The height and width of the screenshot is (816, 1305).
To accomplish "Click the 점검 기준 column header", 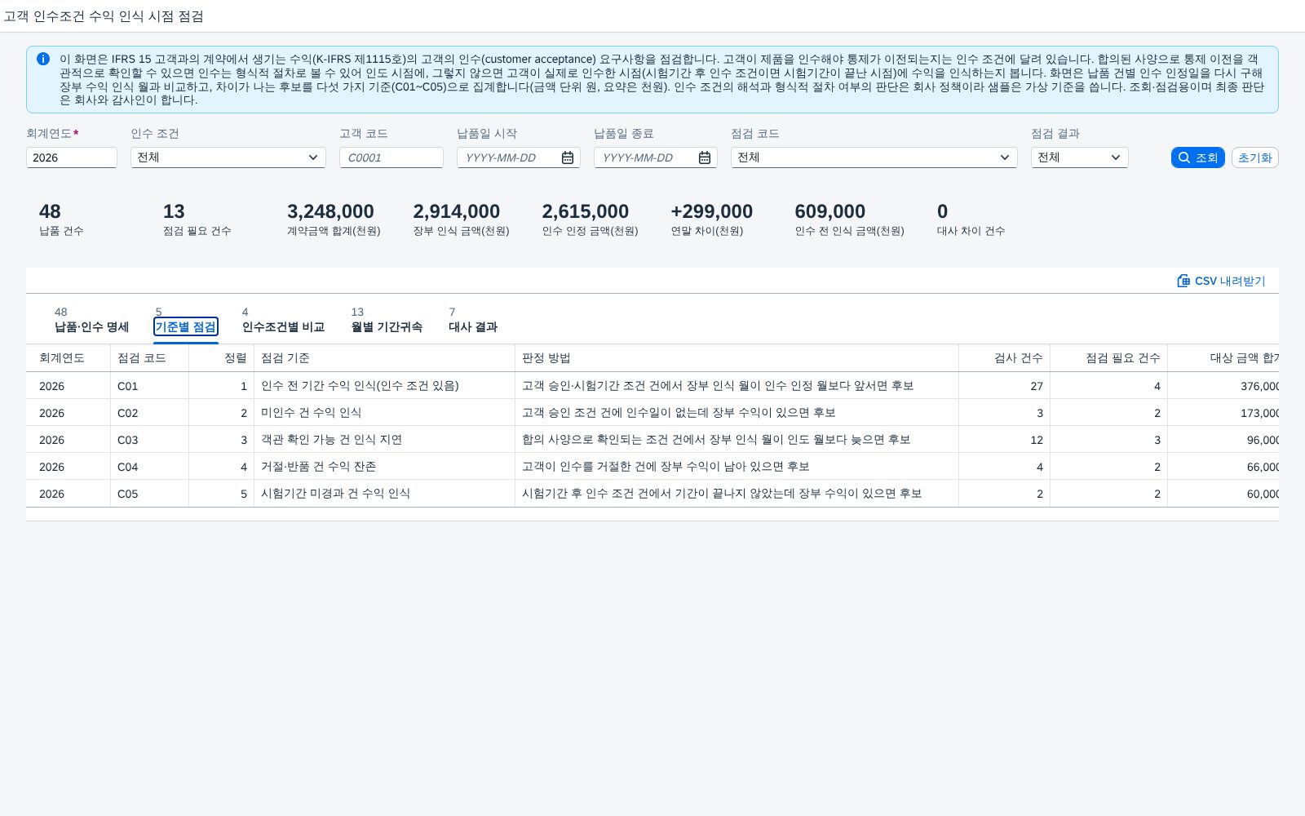I will 384,358.
